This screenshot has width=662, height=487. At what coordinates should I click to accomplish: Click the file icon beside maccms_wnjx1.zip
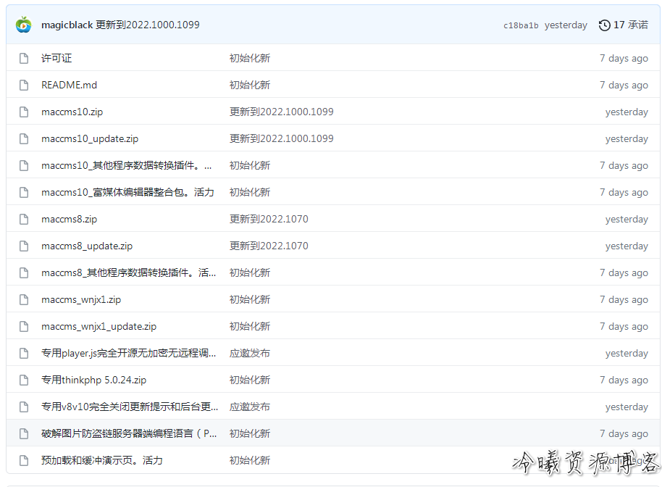[x=24, y=299]
